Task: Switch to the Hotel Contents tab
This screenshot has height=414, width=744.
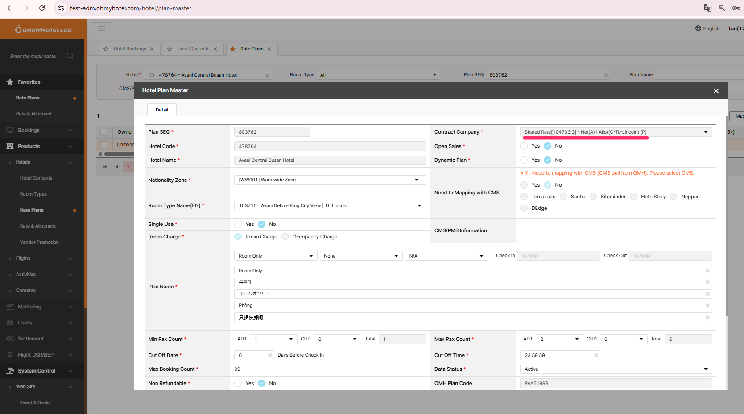Action: point(193,49)
